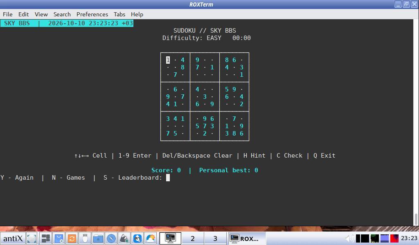Open the file manager folder icon
The image size is (419, 245).
[x=98, y=238]
